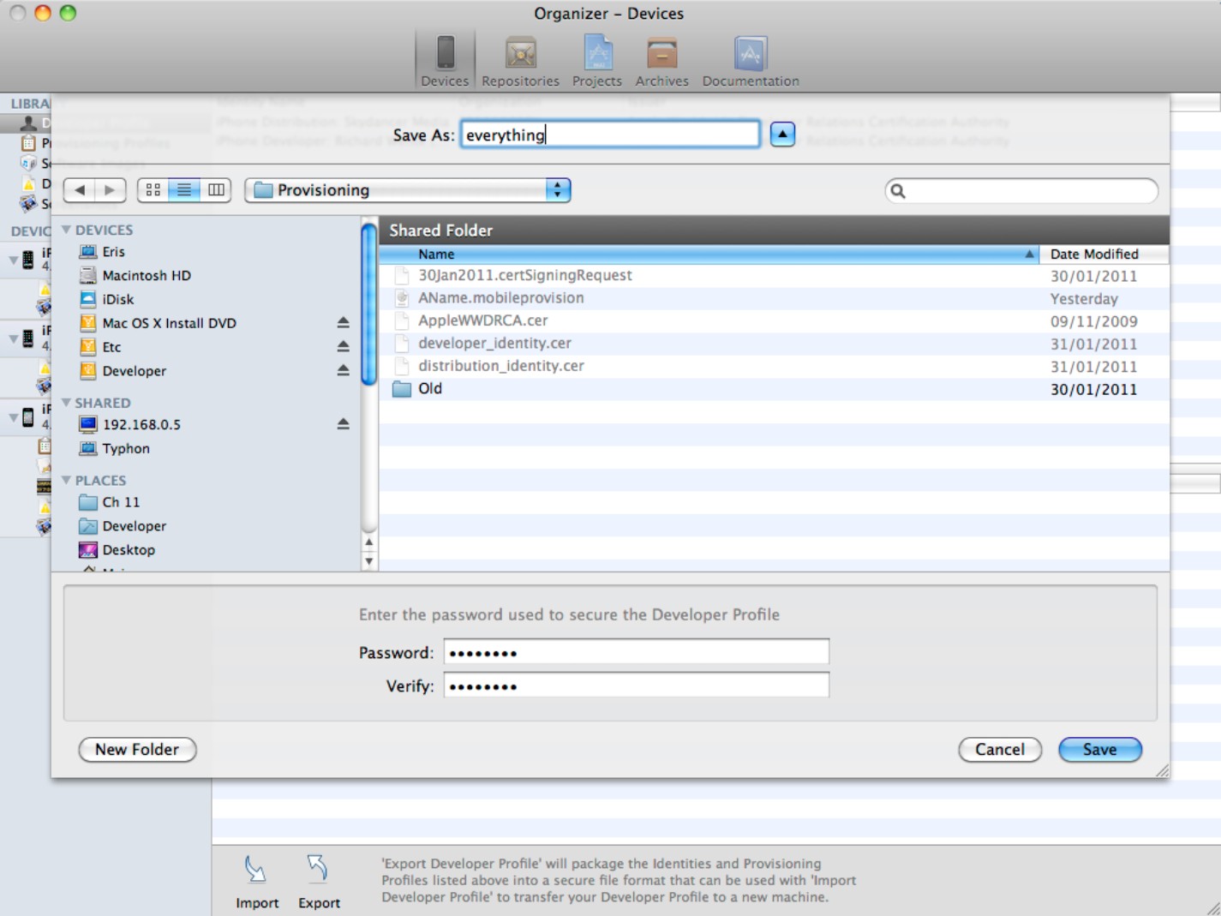Image resolution: width=1221 pixels, height=916 pixels.
Task: Switch to Projects in the Organizer toolbar
Action: click(597, 61)
